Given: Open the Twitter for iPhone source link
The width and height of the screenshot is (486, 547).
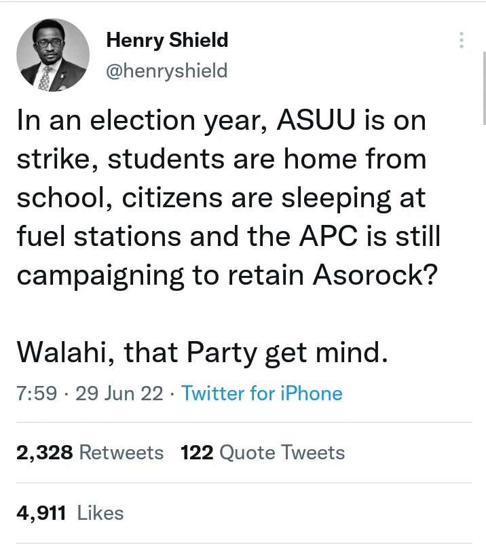Looking at the screenshot, I should (x=262, y=393).
